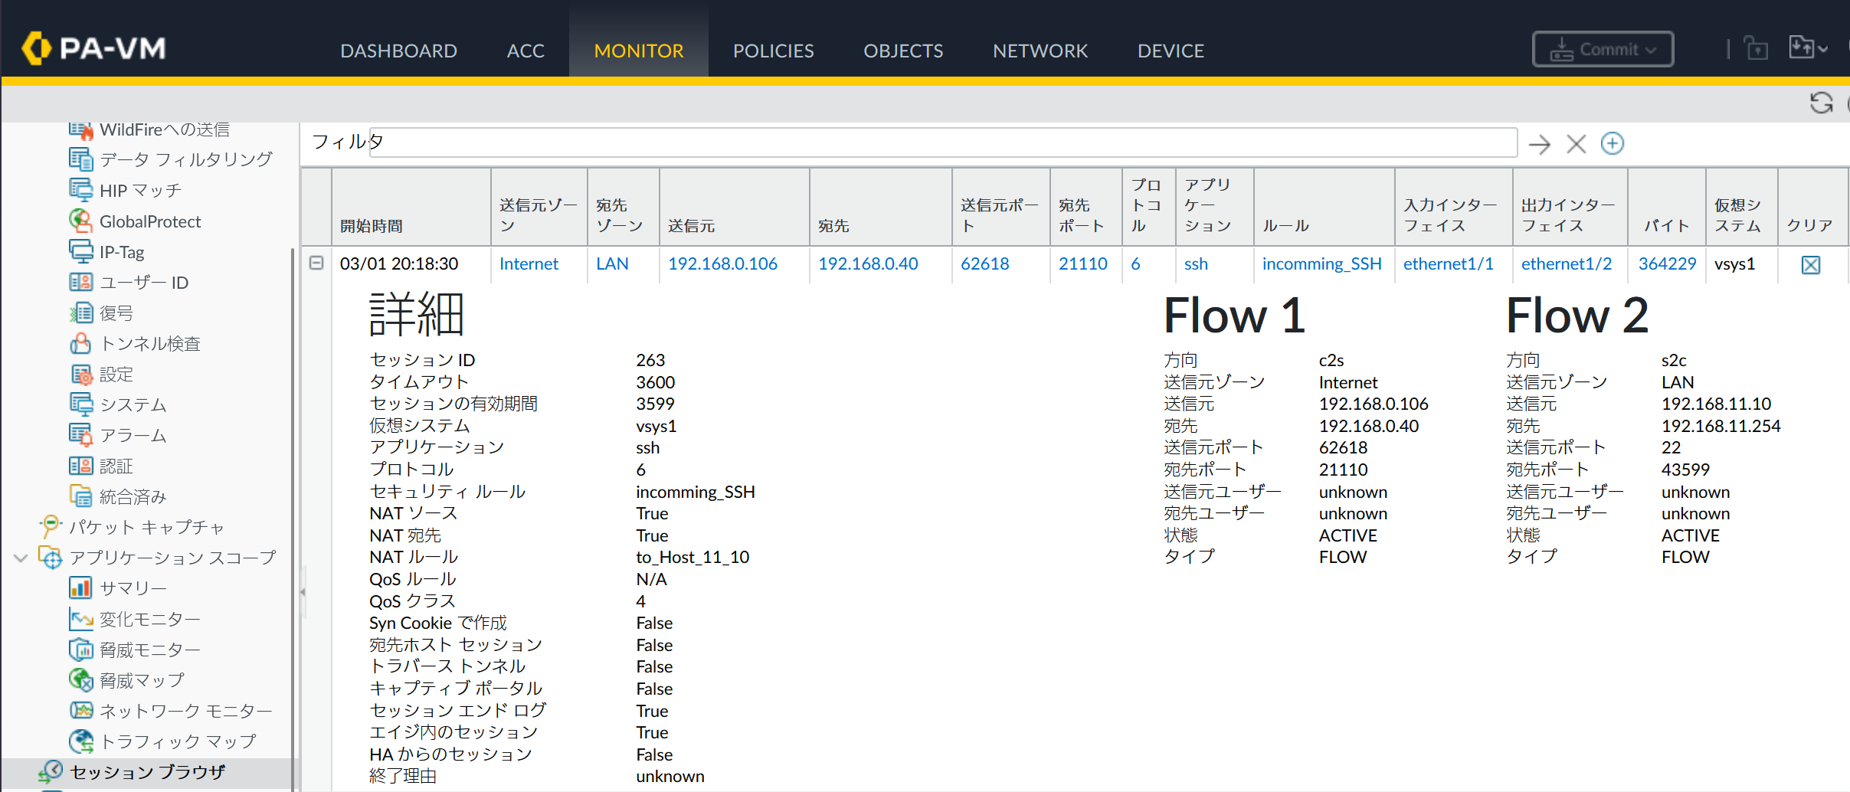Open the HIP Match log icon
Screen dimensions: 1850x792
(x=80, y=190)
